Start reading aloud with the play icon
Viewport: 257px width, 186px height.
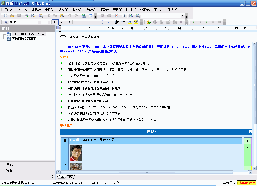click(x=194, y=22)
